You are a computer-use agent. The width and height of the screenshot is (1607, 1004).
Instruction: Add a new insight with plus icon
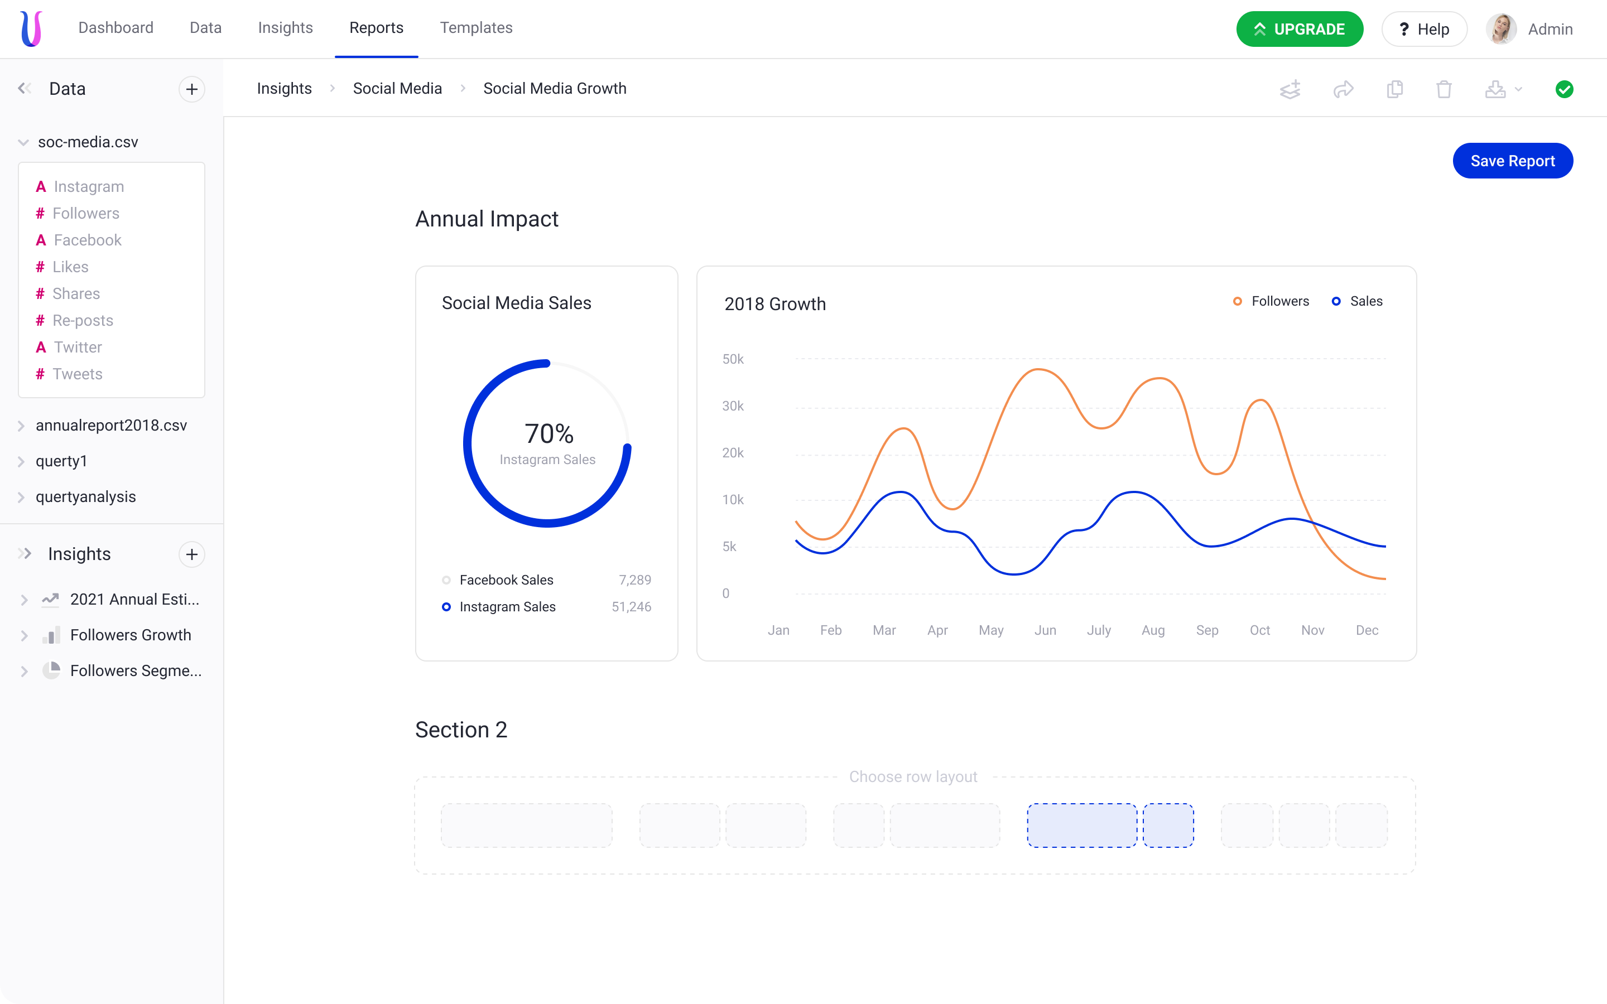192,554
